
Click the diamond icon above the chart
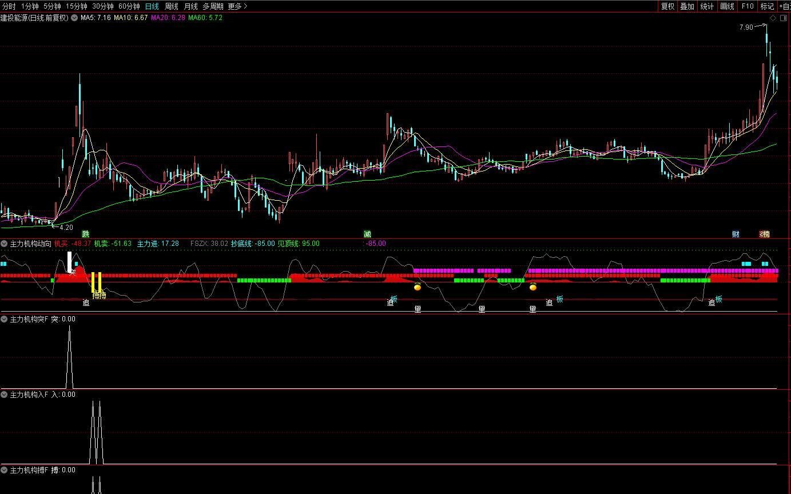tap(773, 18)
